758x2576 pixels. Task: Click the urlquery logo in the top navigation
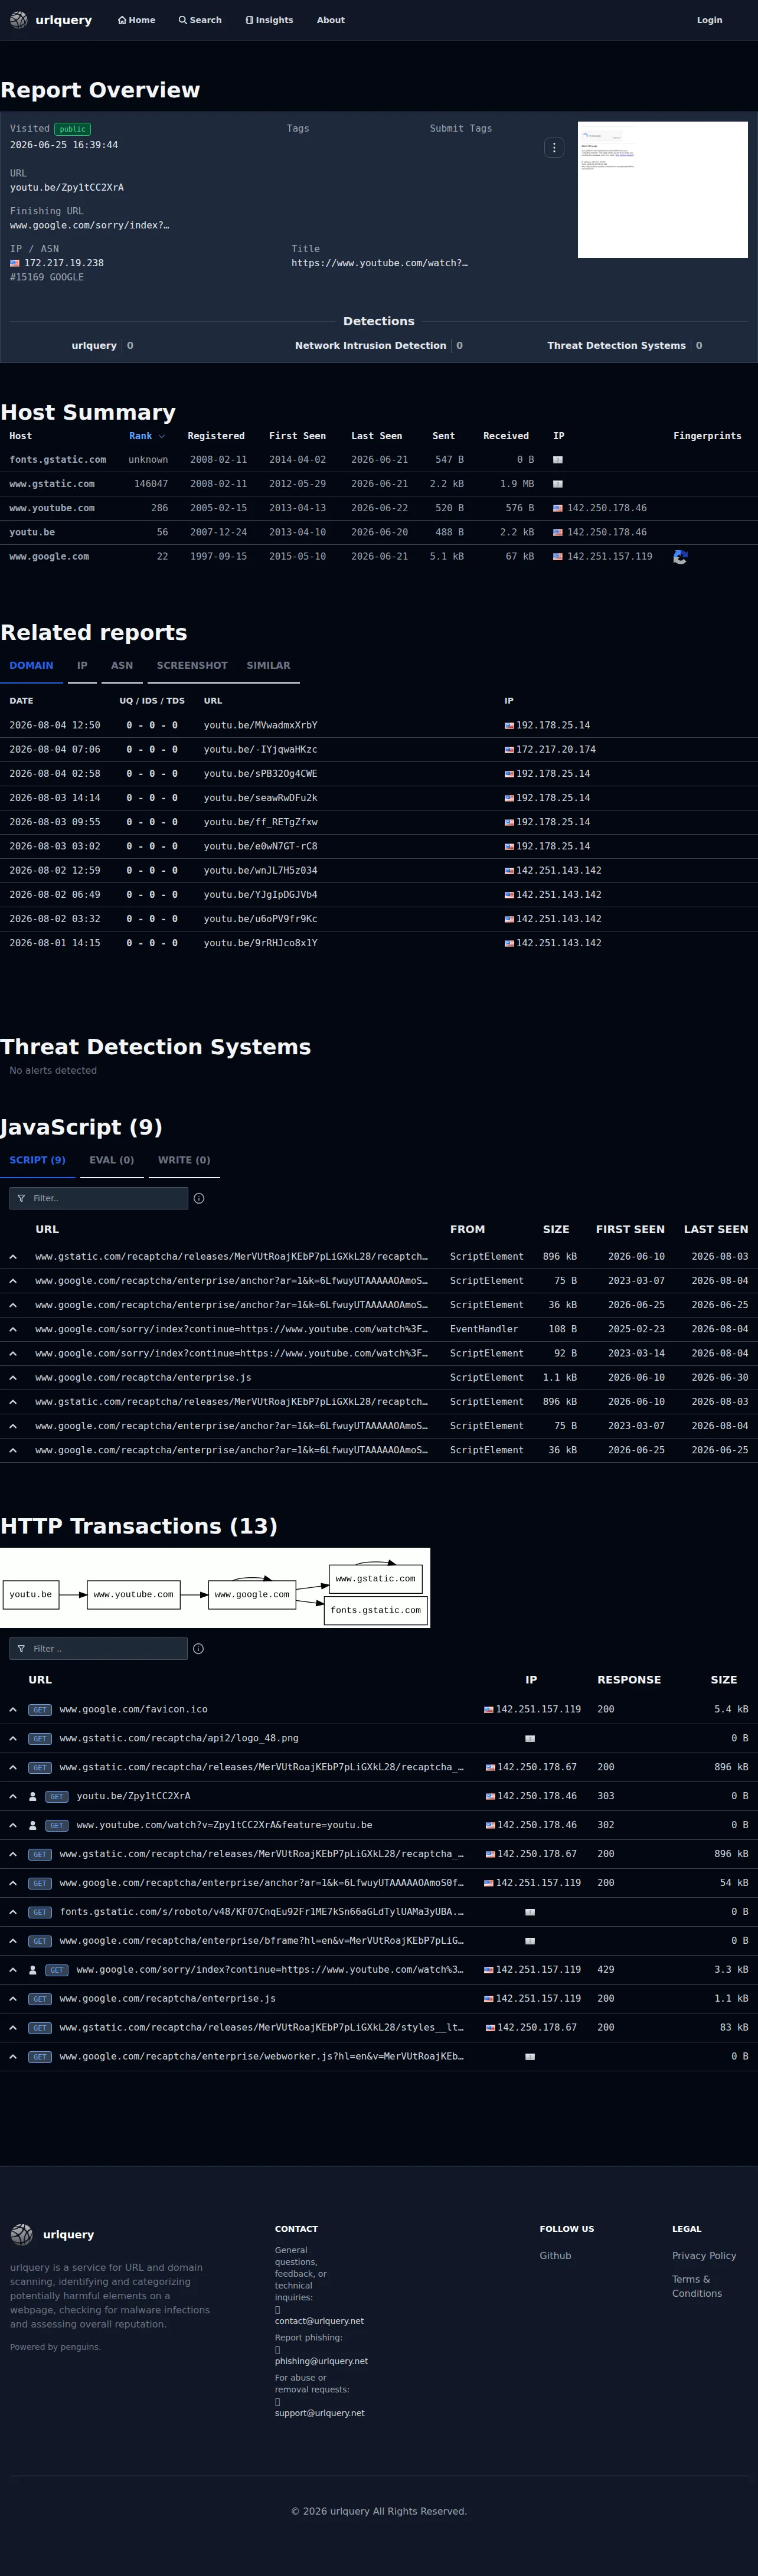(x=50, y=20)
